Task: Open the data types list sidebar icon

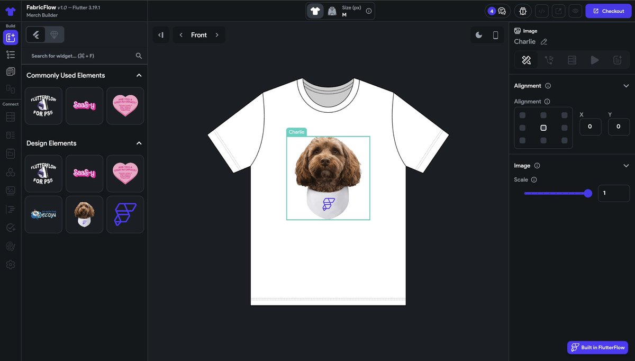Action: (11, 135)
